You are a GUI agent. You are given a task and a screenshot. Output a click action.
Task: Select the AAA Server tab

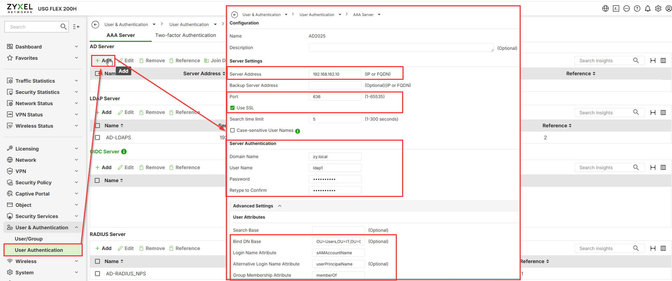[x=121, y=35]
